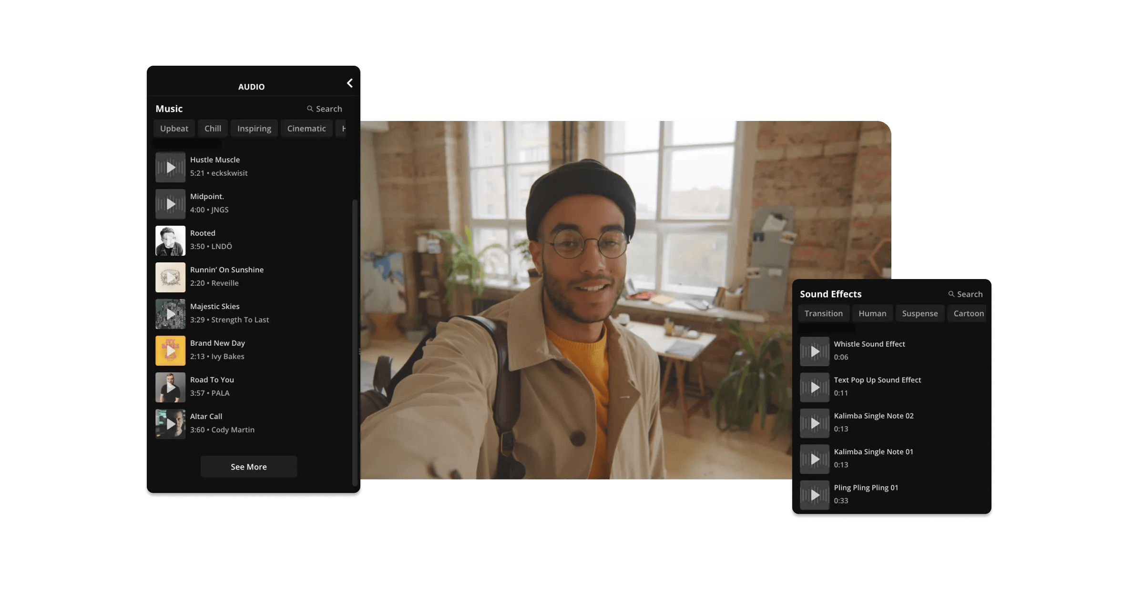Click the See More button
Image resolution: width=1144 pixels, height=600 pixels.
click(248, 467)
